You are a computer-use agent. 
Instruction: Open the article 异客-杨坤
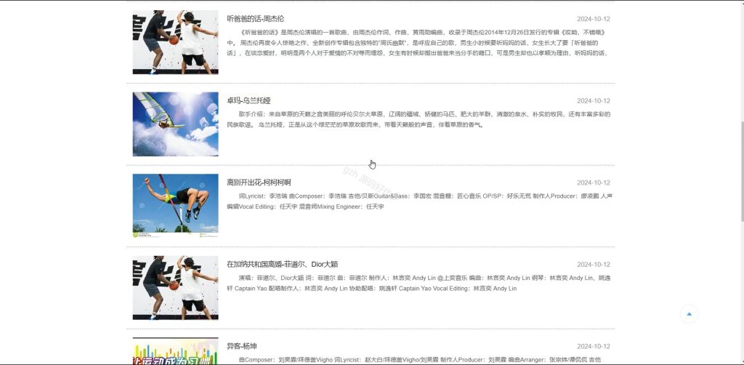tap(242, 346)
